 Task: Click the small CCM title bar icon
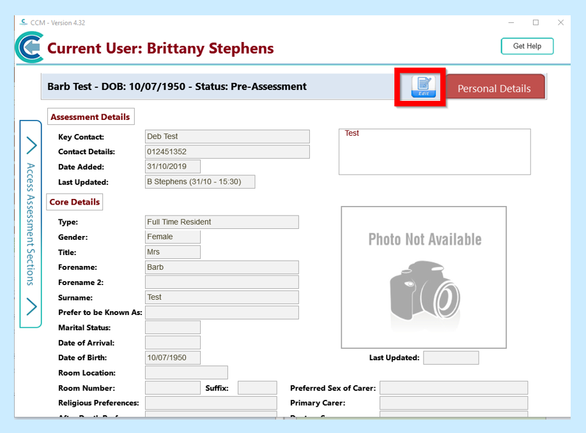click(x=24, y=22)
